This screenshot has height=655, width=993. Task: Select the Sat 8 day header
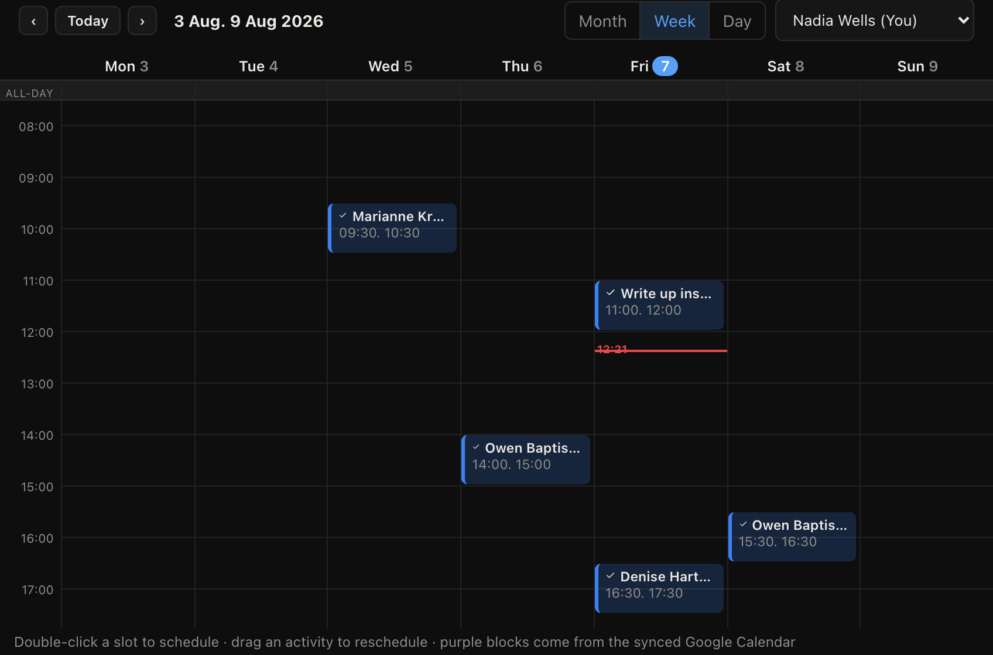(x=786, y=66)
